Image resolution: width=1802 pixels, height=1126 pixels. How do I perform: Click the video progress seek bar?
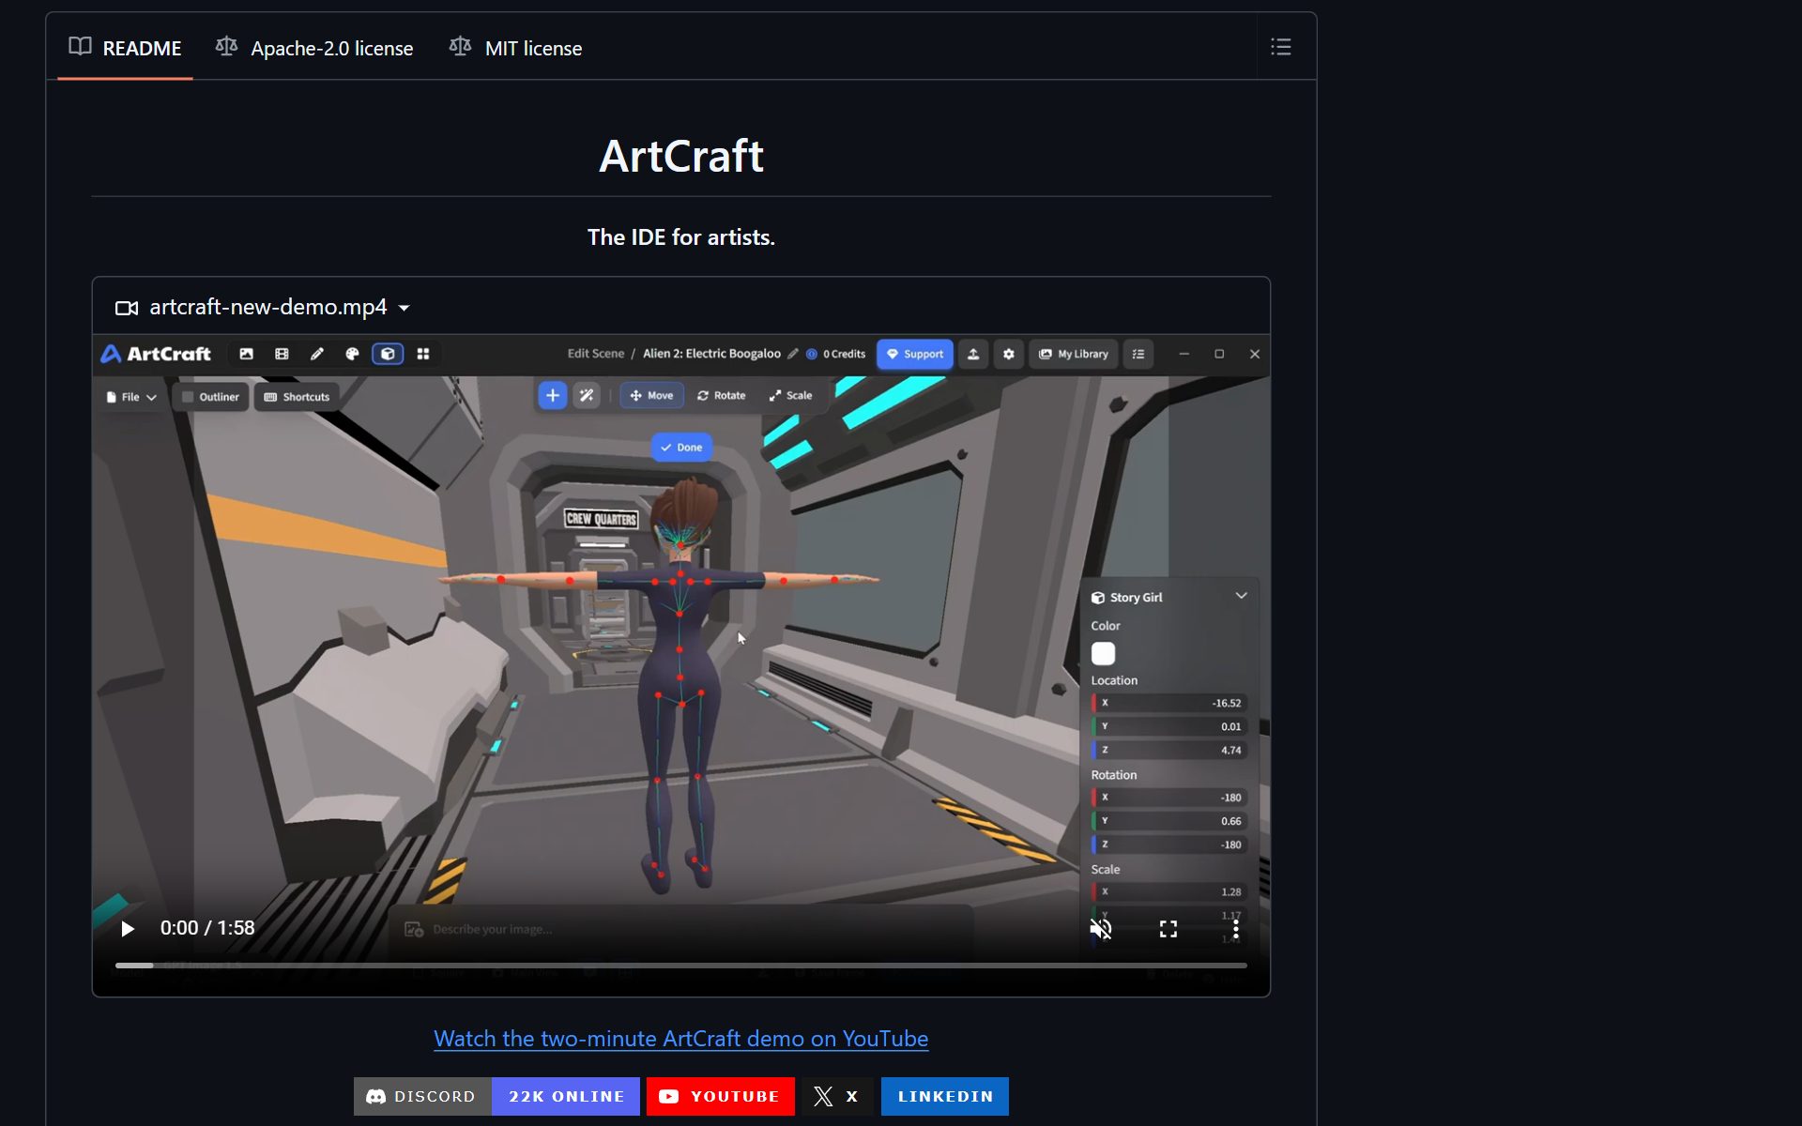(681, 965)
